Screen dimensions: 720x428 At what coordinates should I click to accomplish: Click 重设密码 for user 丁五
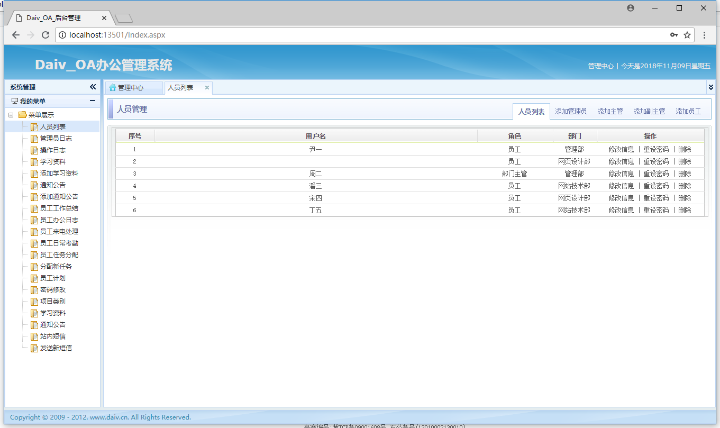pos(656,210)
